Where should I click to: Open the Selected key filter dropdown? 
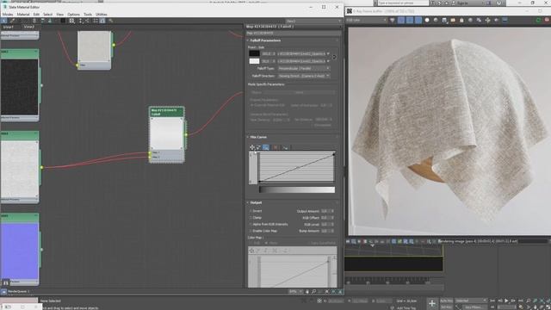[x=471, y=301]
